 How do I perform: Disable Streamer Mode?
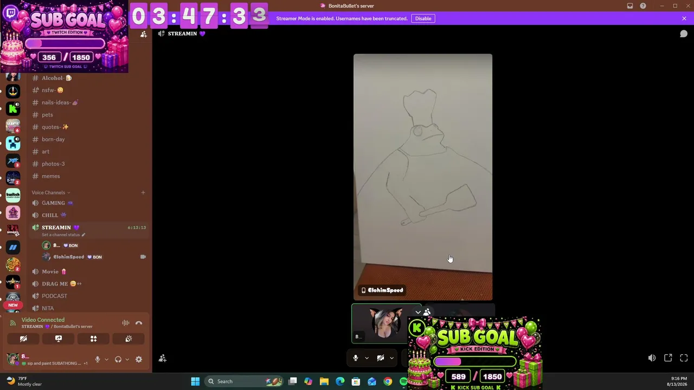click(423, 18)
